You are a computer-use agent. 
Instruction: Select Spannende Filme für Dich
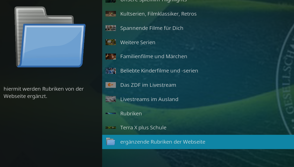point(198,28)
